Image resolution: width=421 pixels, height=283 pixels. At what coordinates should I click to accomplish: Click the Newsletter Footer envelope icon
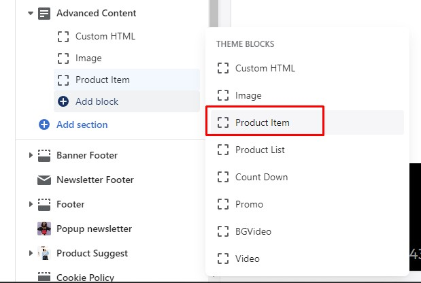(44, 180)
